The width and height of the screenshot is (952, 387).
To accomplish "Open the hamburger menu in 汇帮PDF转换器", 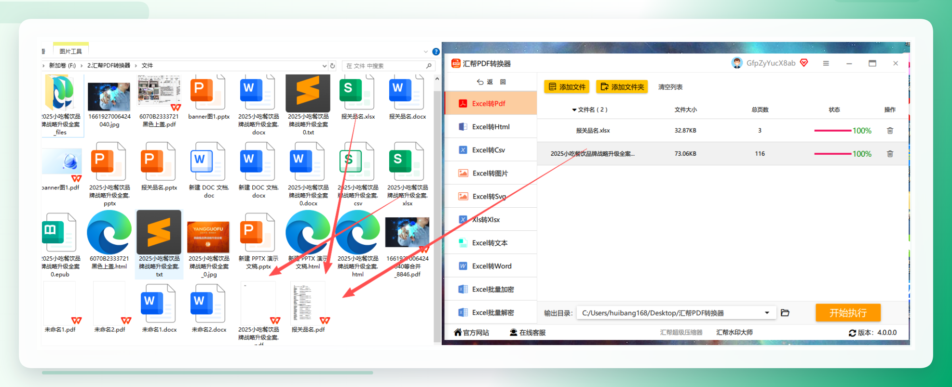I will (x=826, y=63).
